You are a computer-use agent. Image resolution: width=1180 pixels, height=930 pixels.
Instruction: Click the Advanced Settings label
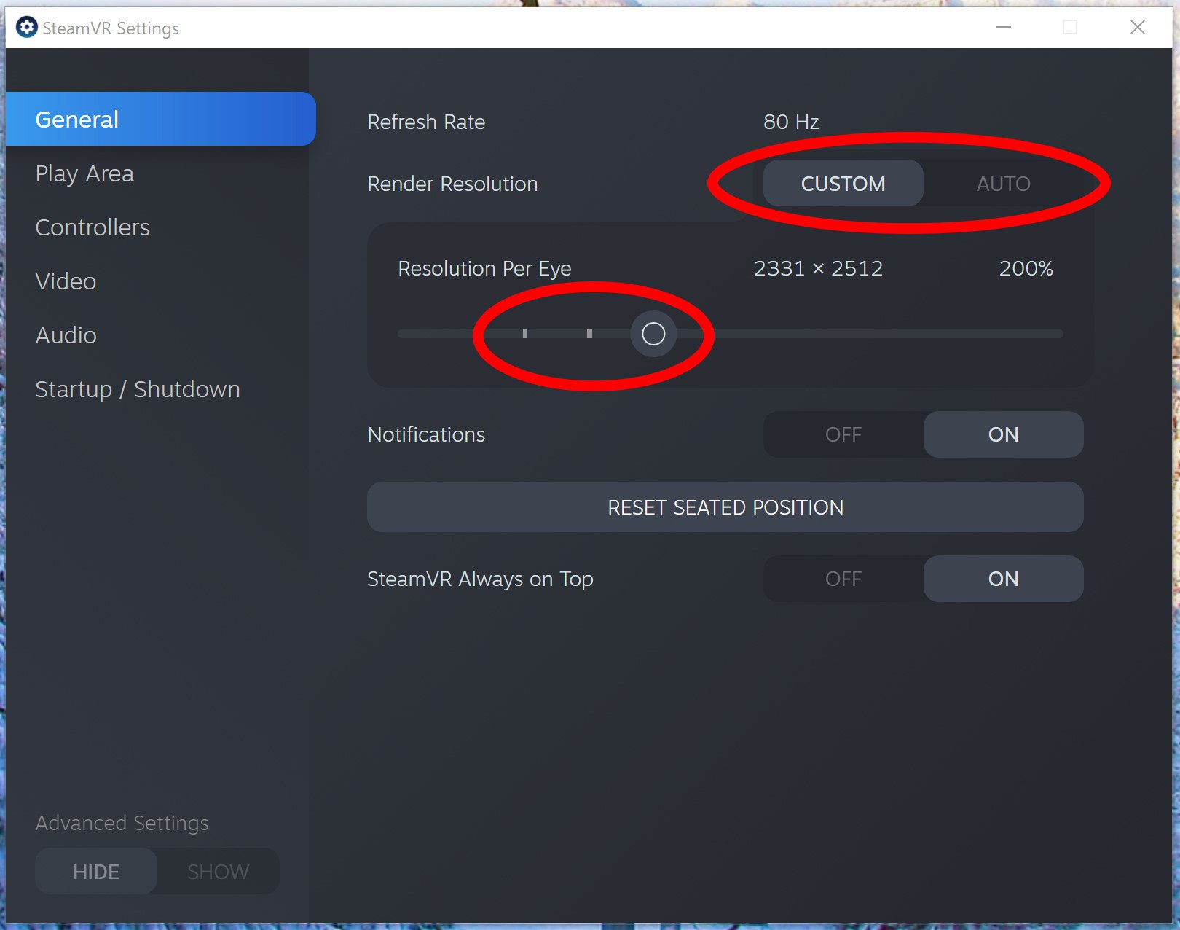coord(122,823)
